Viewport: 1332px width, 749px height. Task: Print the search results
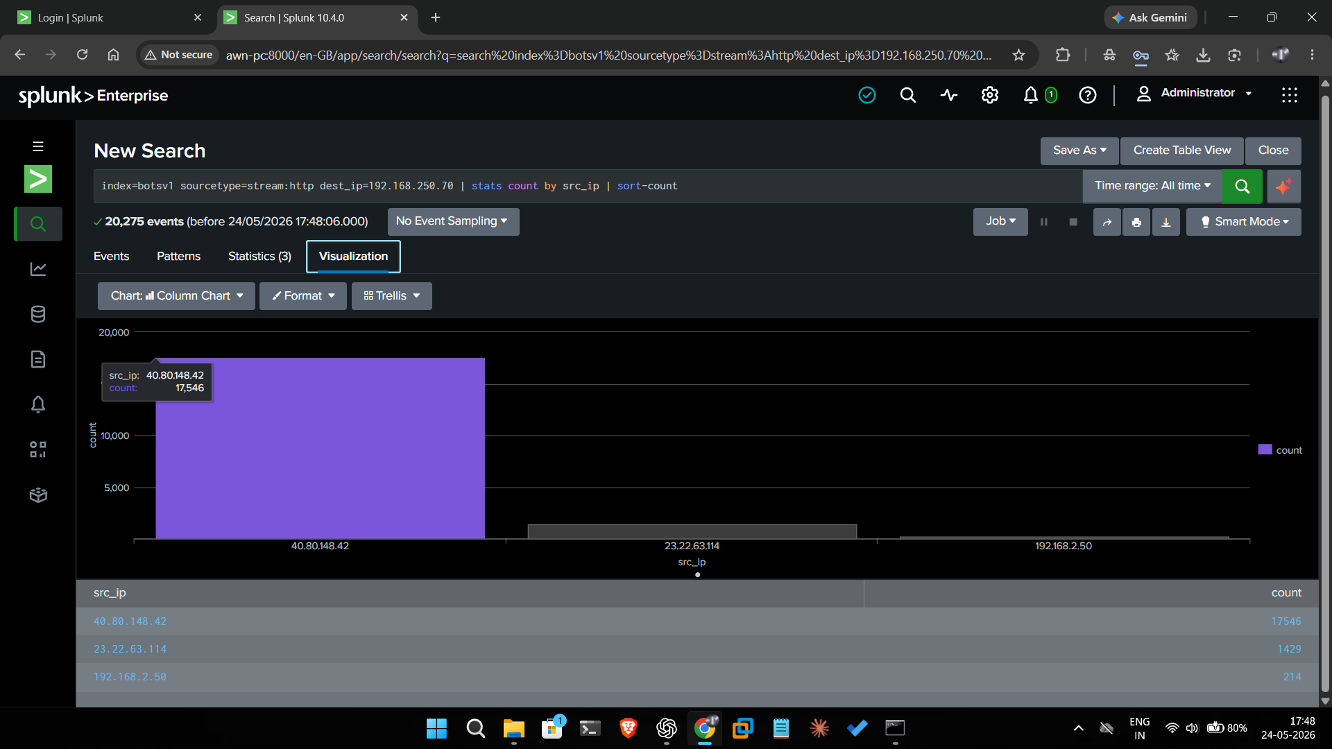pos(1136,222)
